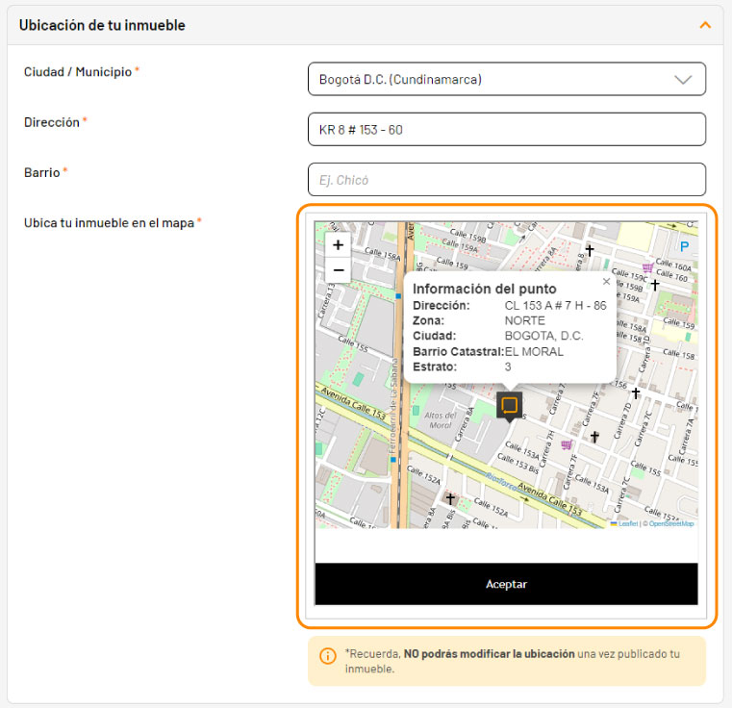Close the Información del punto popup

coord(606,282)
